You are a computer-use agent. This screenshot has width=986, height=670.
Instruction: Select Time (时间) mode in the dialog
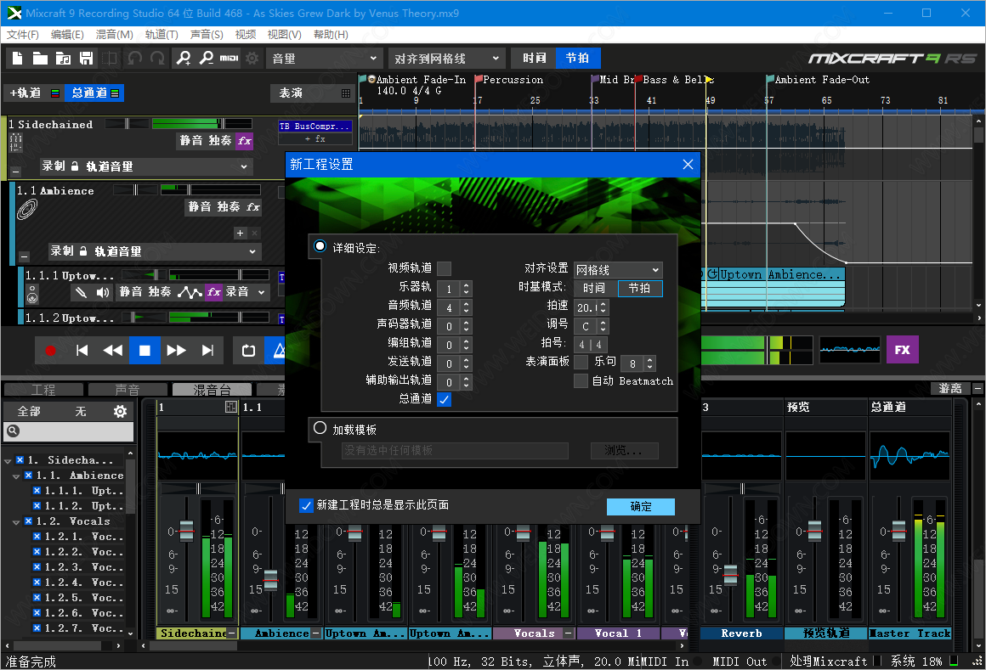[594, 288]
